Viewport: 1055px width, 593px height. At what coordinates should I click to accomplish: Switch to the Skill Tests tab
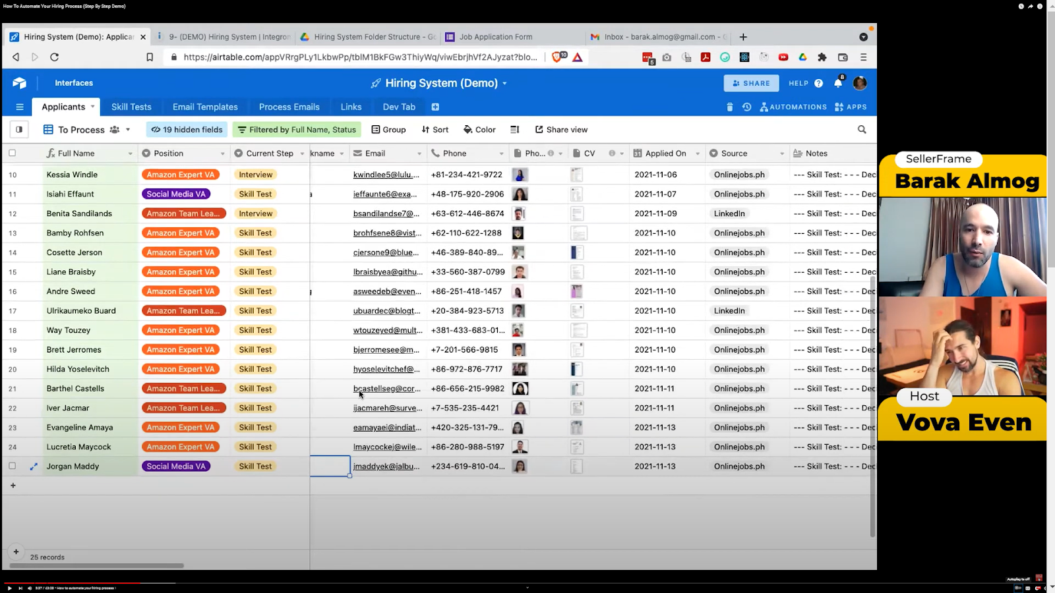(x=131, y=107)
